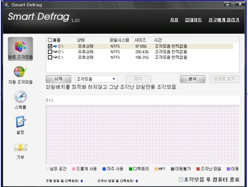
Task: Click the E:\ drive disk icon
Action: [x=55, y=57]
